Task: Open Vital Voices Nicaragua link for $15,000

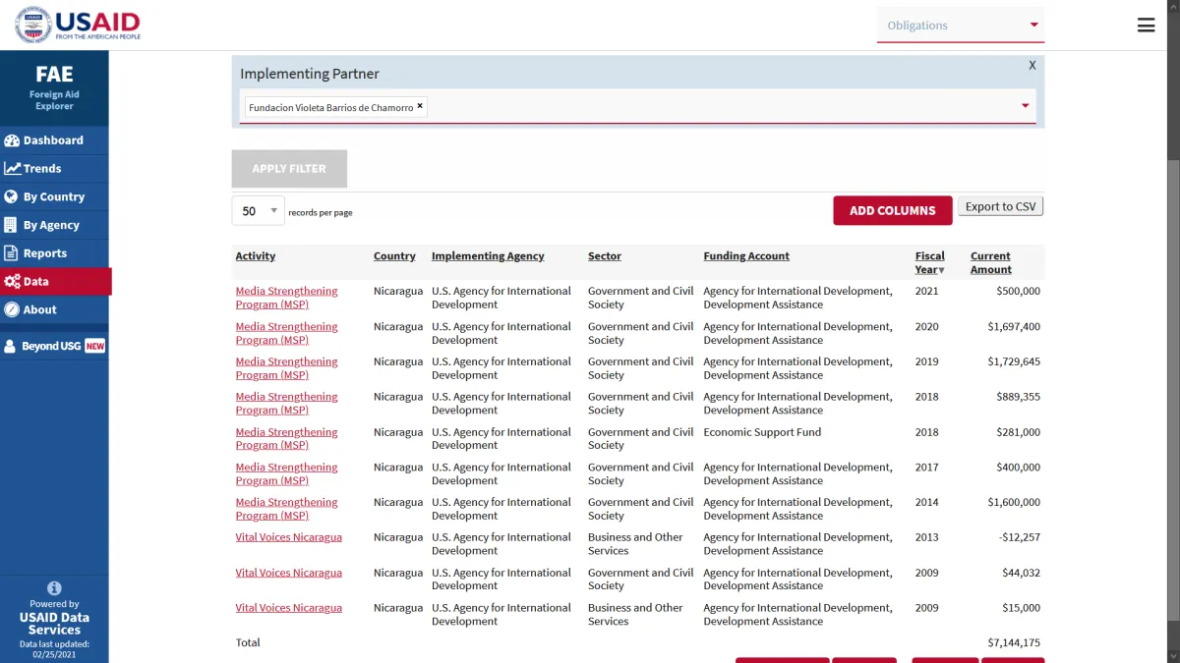Action: coord(289,608)
